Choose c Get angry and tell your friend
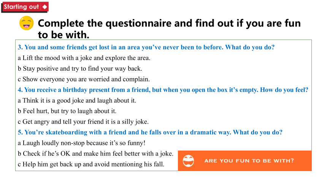The height and width of the screenshot is (184, 327). [x=83, y=122]
